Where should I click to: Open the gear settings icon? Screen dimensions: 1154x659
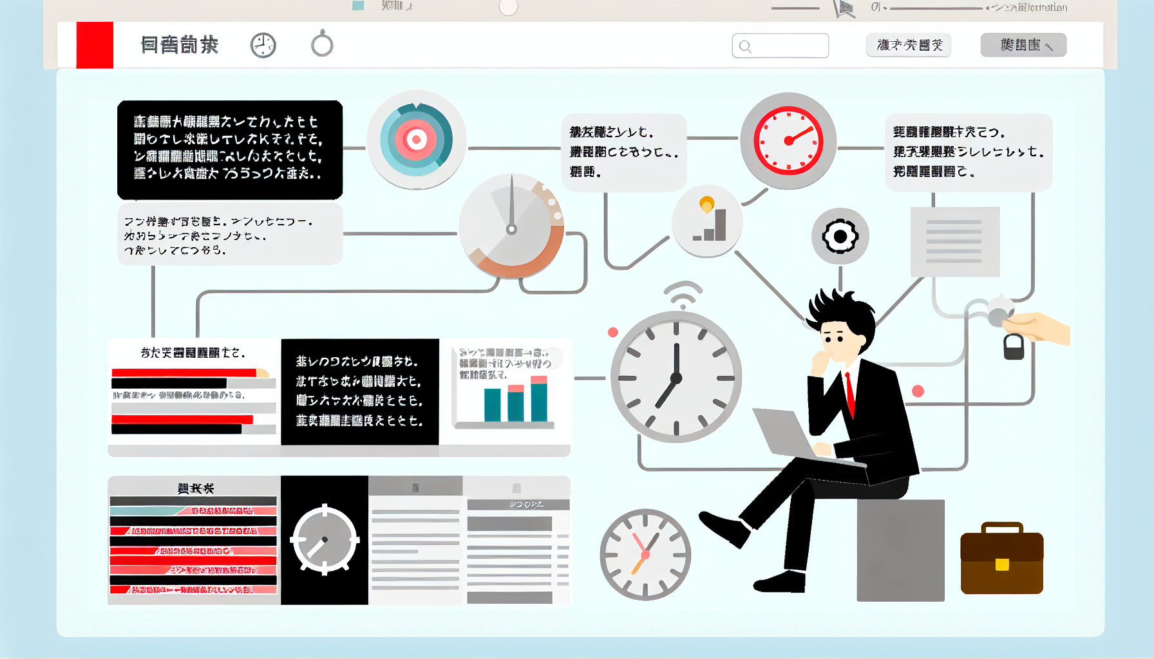point(840,236)
